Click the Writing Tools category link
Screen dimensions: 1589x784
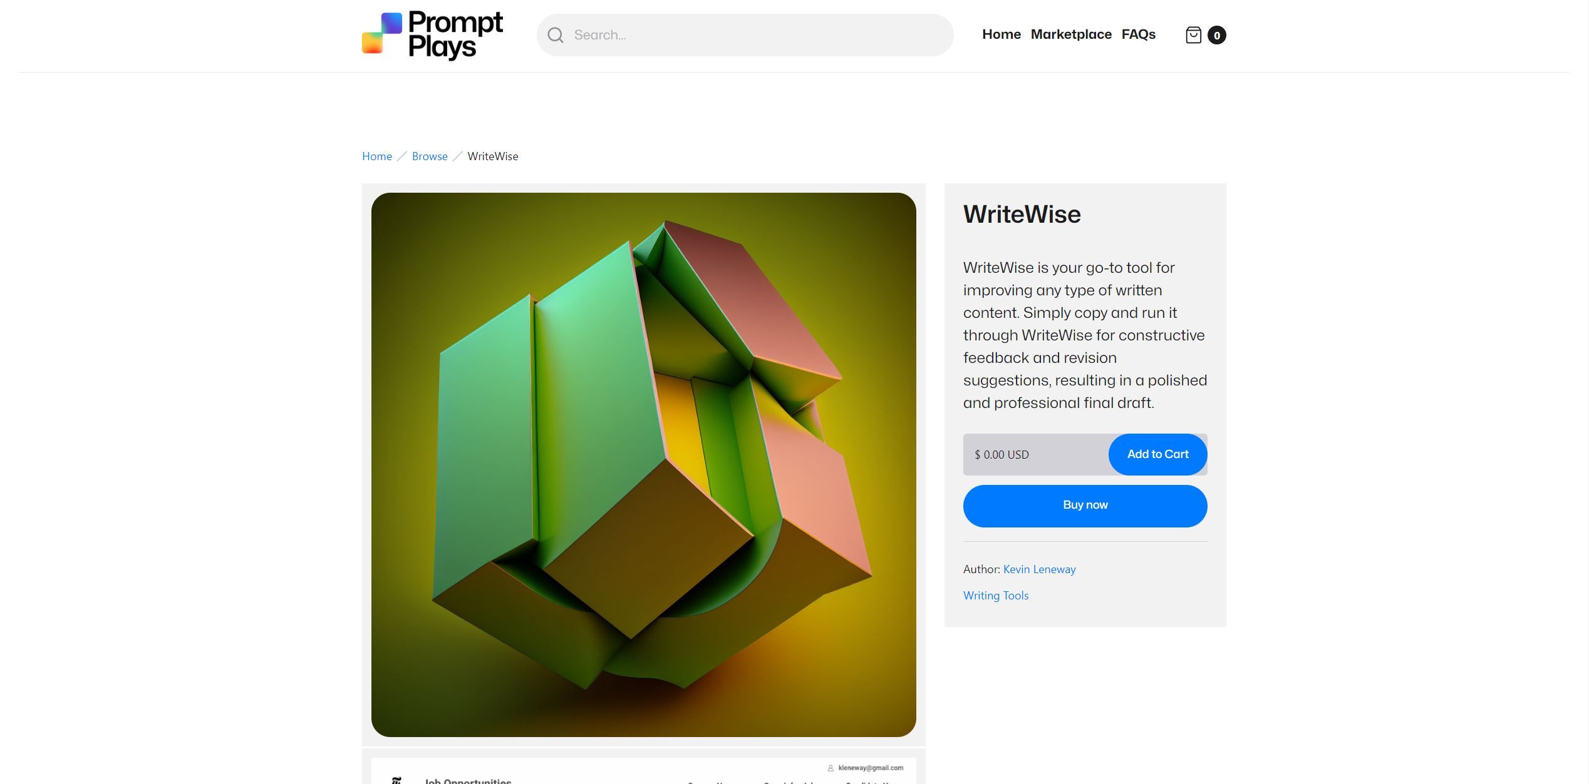995,596
